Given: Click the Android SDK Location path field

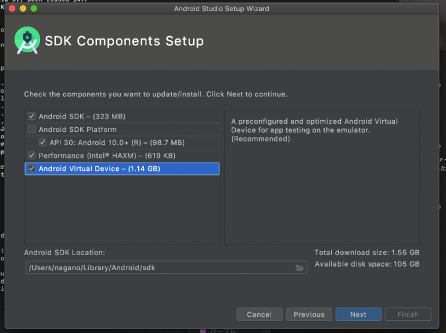Looking at the screenshot, I should tap(157, 268).
